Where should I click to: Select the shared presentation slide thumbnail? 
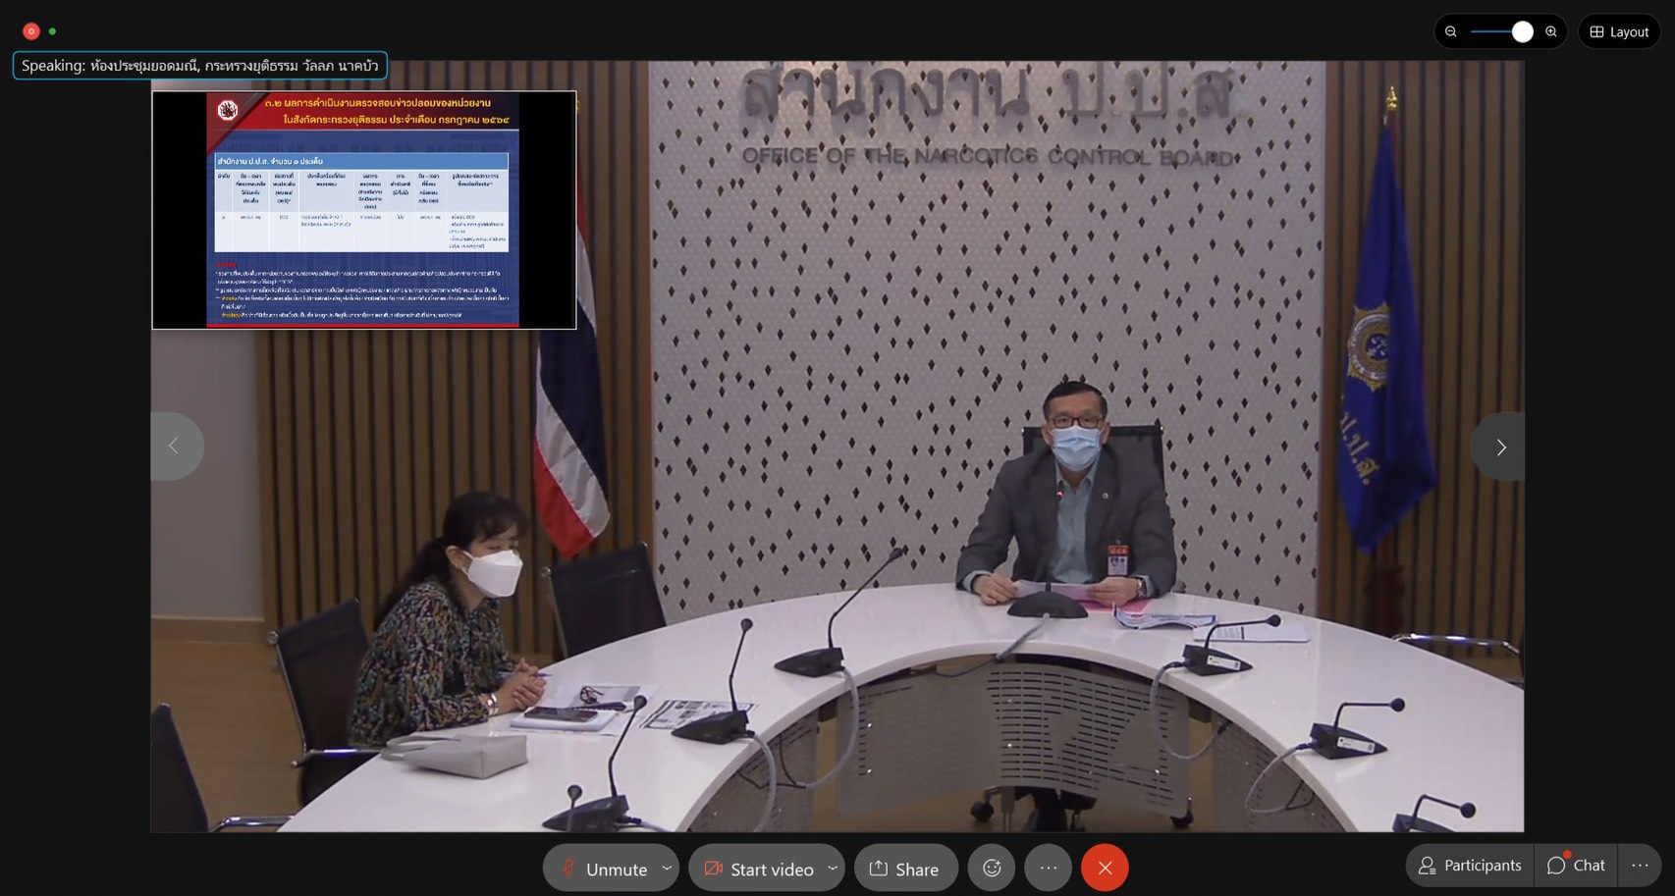pyautogui.click(x=364, y=210)
